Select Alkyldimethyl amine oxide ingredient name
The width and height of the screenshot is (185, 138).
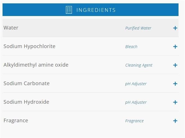[36, 65]
